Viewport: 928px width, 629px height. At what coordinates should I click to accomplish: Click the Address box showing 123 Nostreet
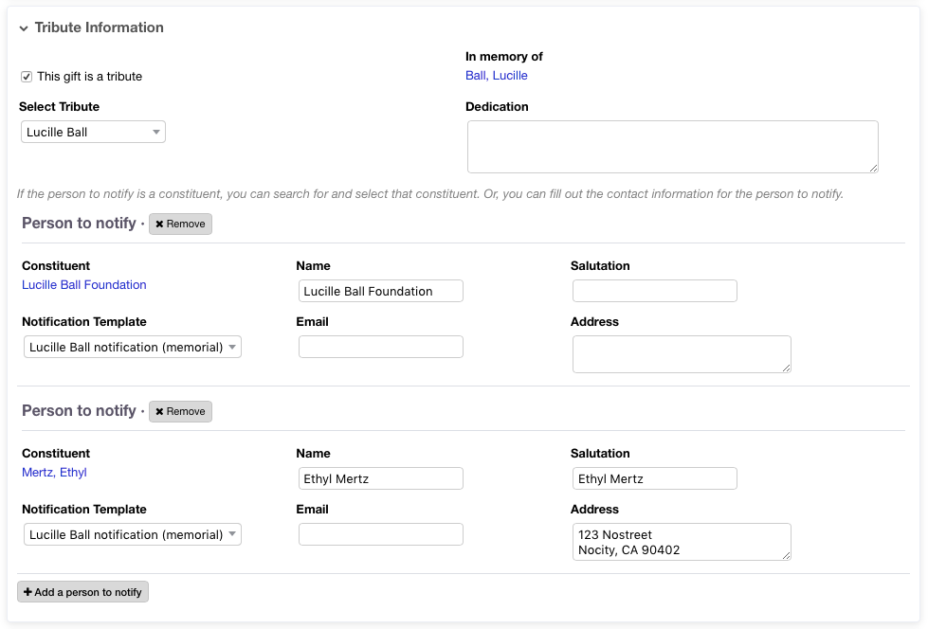point(682,542)
